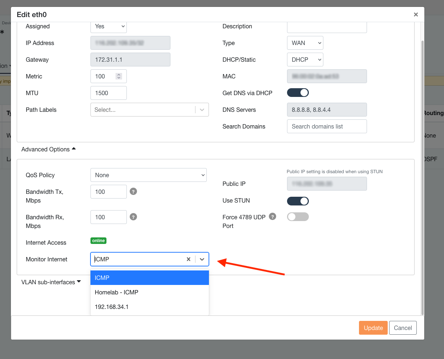Toggle the Get DNS via DHCP switch
Image resolution: width=444 pixels, height=359 pixels.
pos(298,93)
